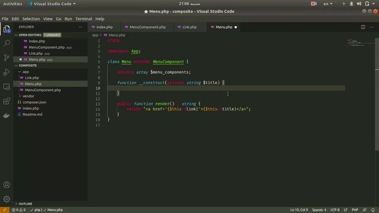
Task: Open the Extensions view icon
Action: click(x=7, y=101)
